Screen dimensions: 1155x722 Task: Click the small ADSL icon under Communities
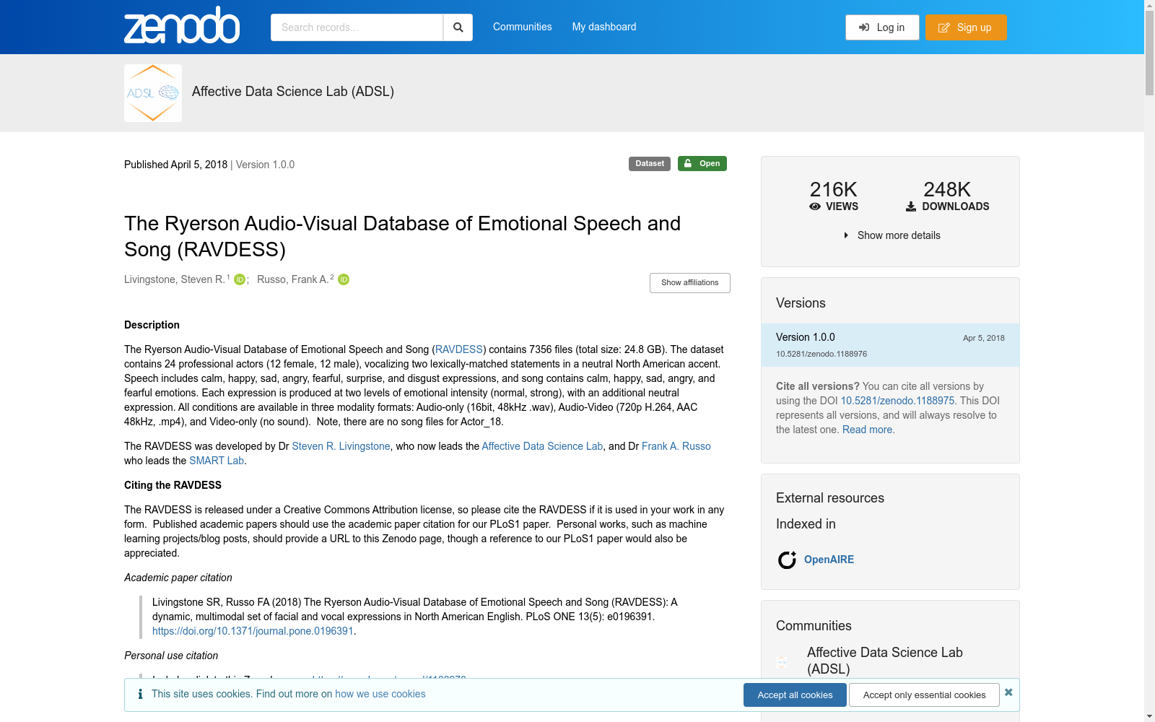click(x=782, y=661)
